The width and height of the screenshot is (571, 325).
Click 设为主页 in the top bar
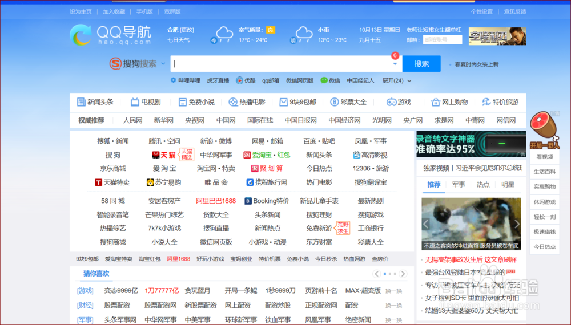81,11
